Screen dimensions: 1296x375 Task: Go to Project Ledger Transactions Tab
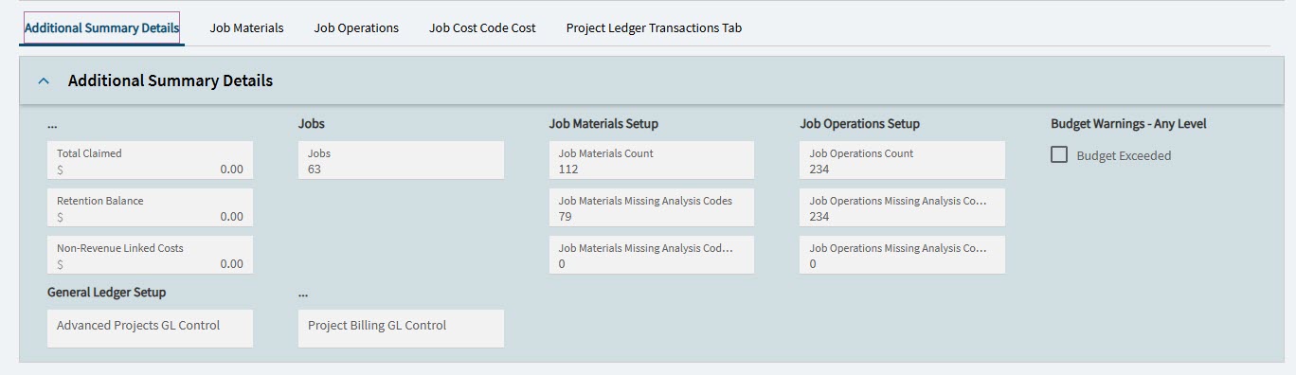coord(654,28)
